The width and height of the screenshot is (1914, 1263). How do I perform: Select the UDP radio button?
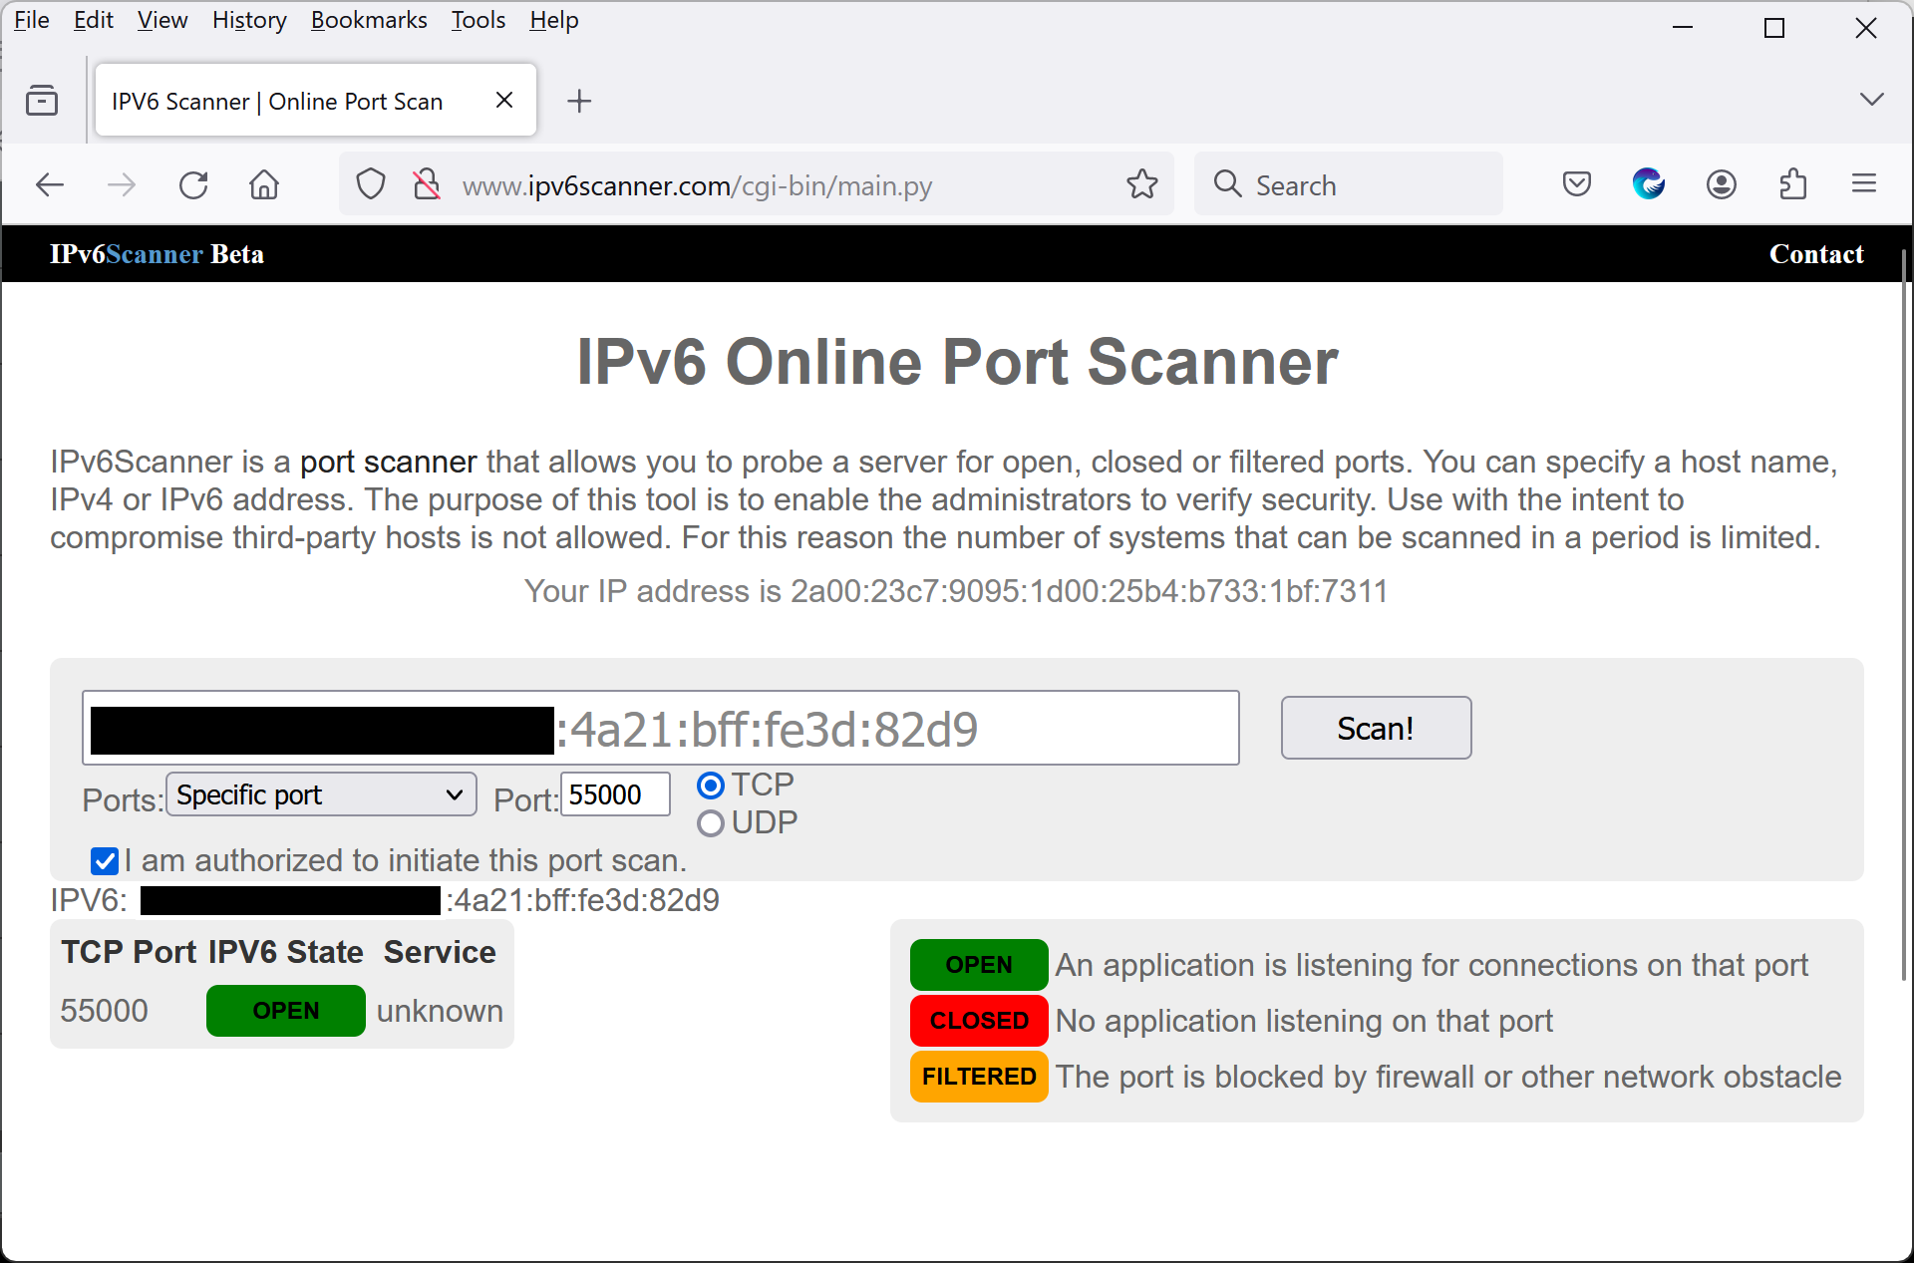click(711, 823)
